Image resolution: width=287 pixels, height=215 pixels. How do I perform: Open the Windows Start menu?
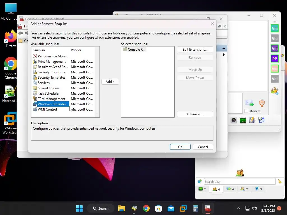(x=79, y=208)
